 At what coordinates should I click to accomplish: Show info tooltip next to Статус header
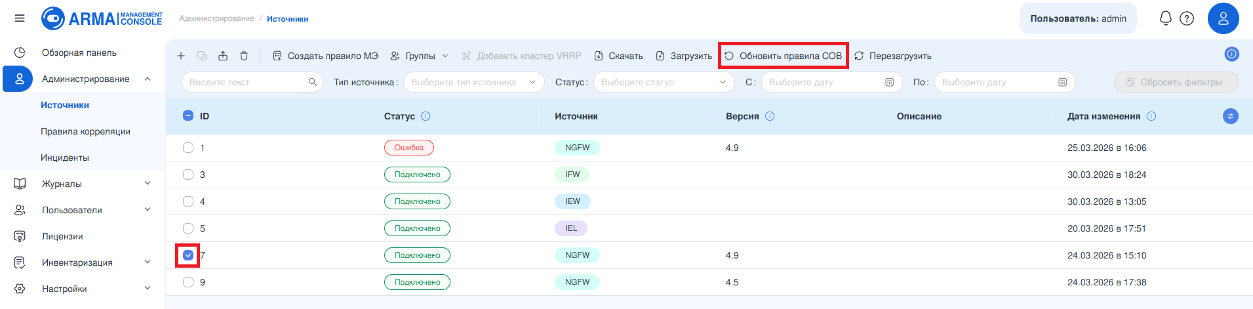pos(426,116)
